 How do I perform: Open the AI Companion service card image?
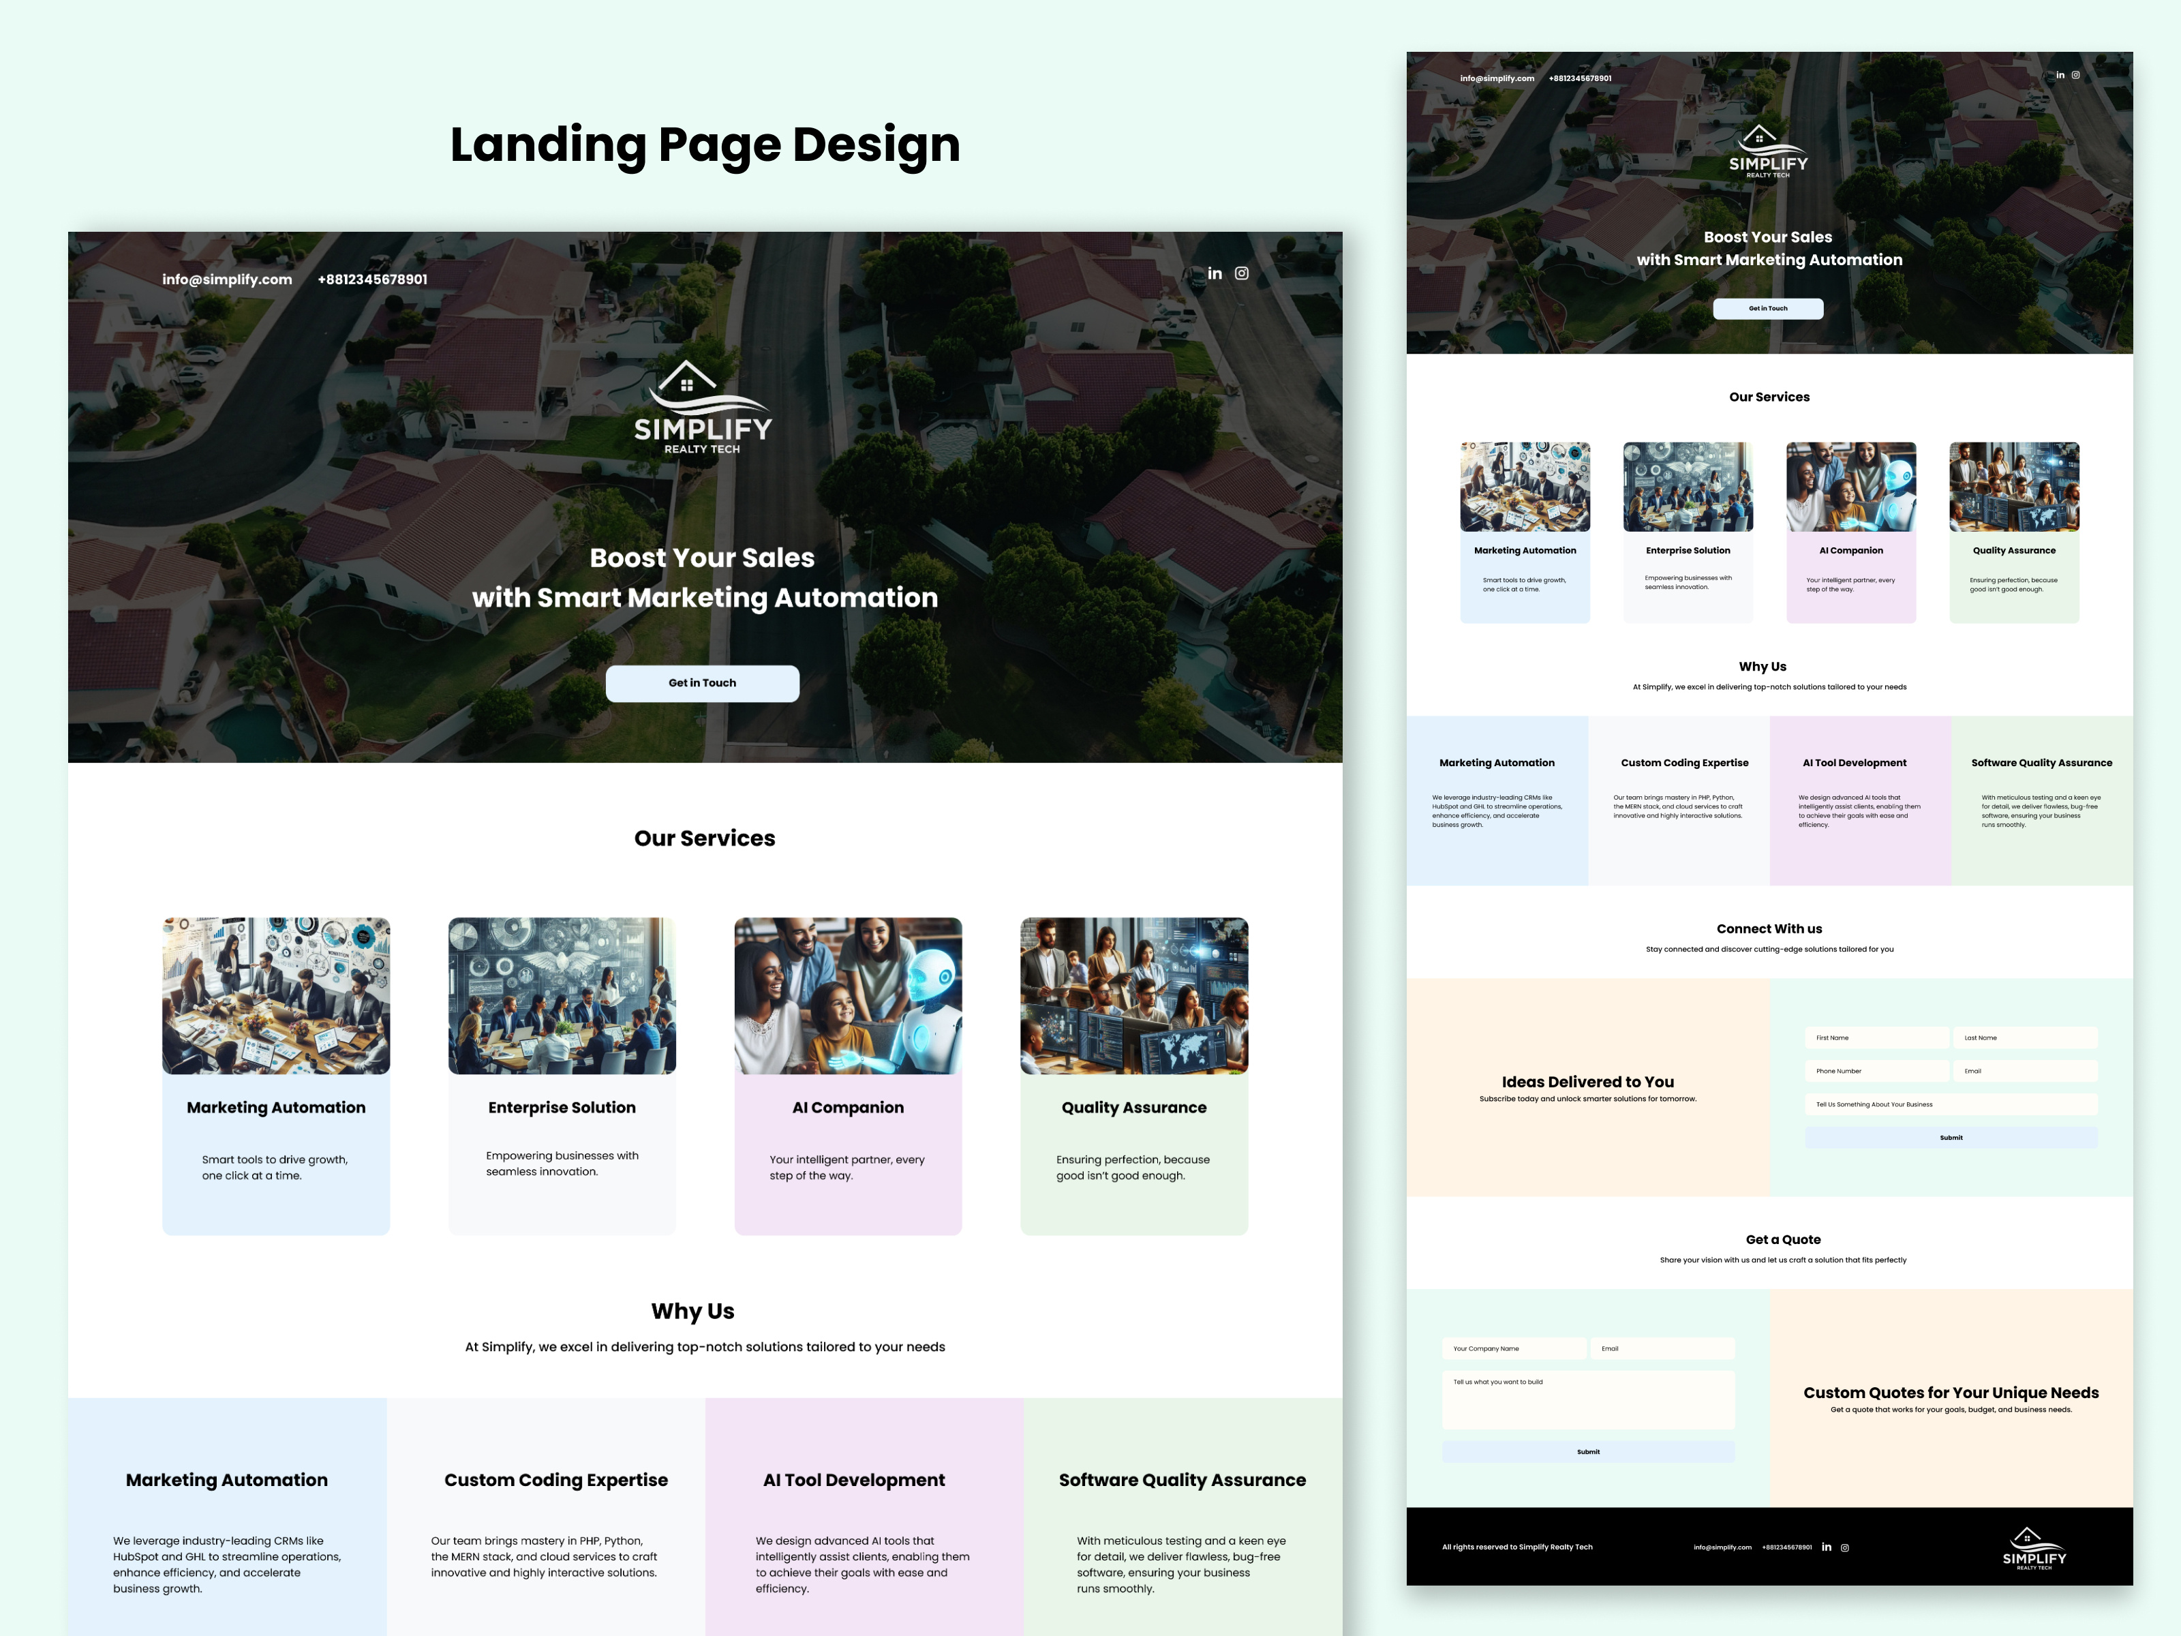pyautogui.click(x=848, y=995)
